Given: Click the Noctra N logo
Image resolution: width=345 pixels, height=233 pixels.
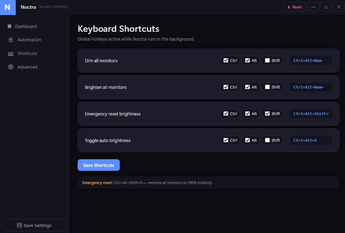Looking at the screenshot, I should 8,7.
